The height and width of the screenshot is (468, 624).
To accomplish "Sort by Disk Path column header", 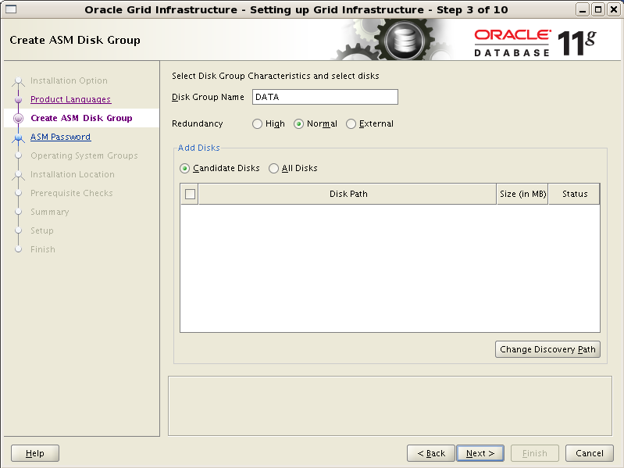I will point(348,195).
